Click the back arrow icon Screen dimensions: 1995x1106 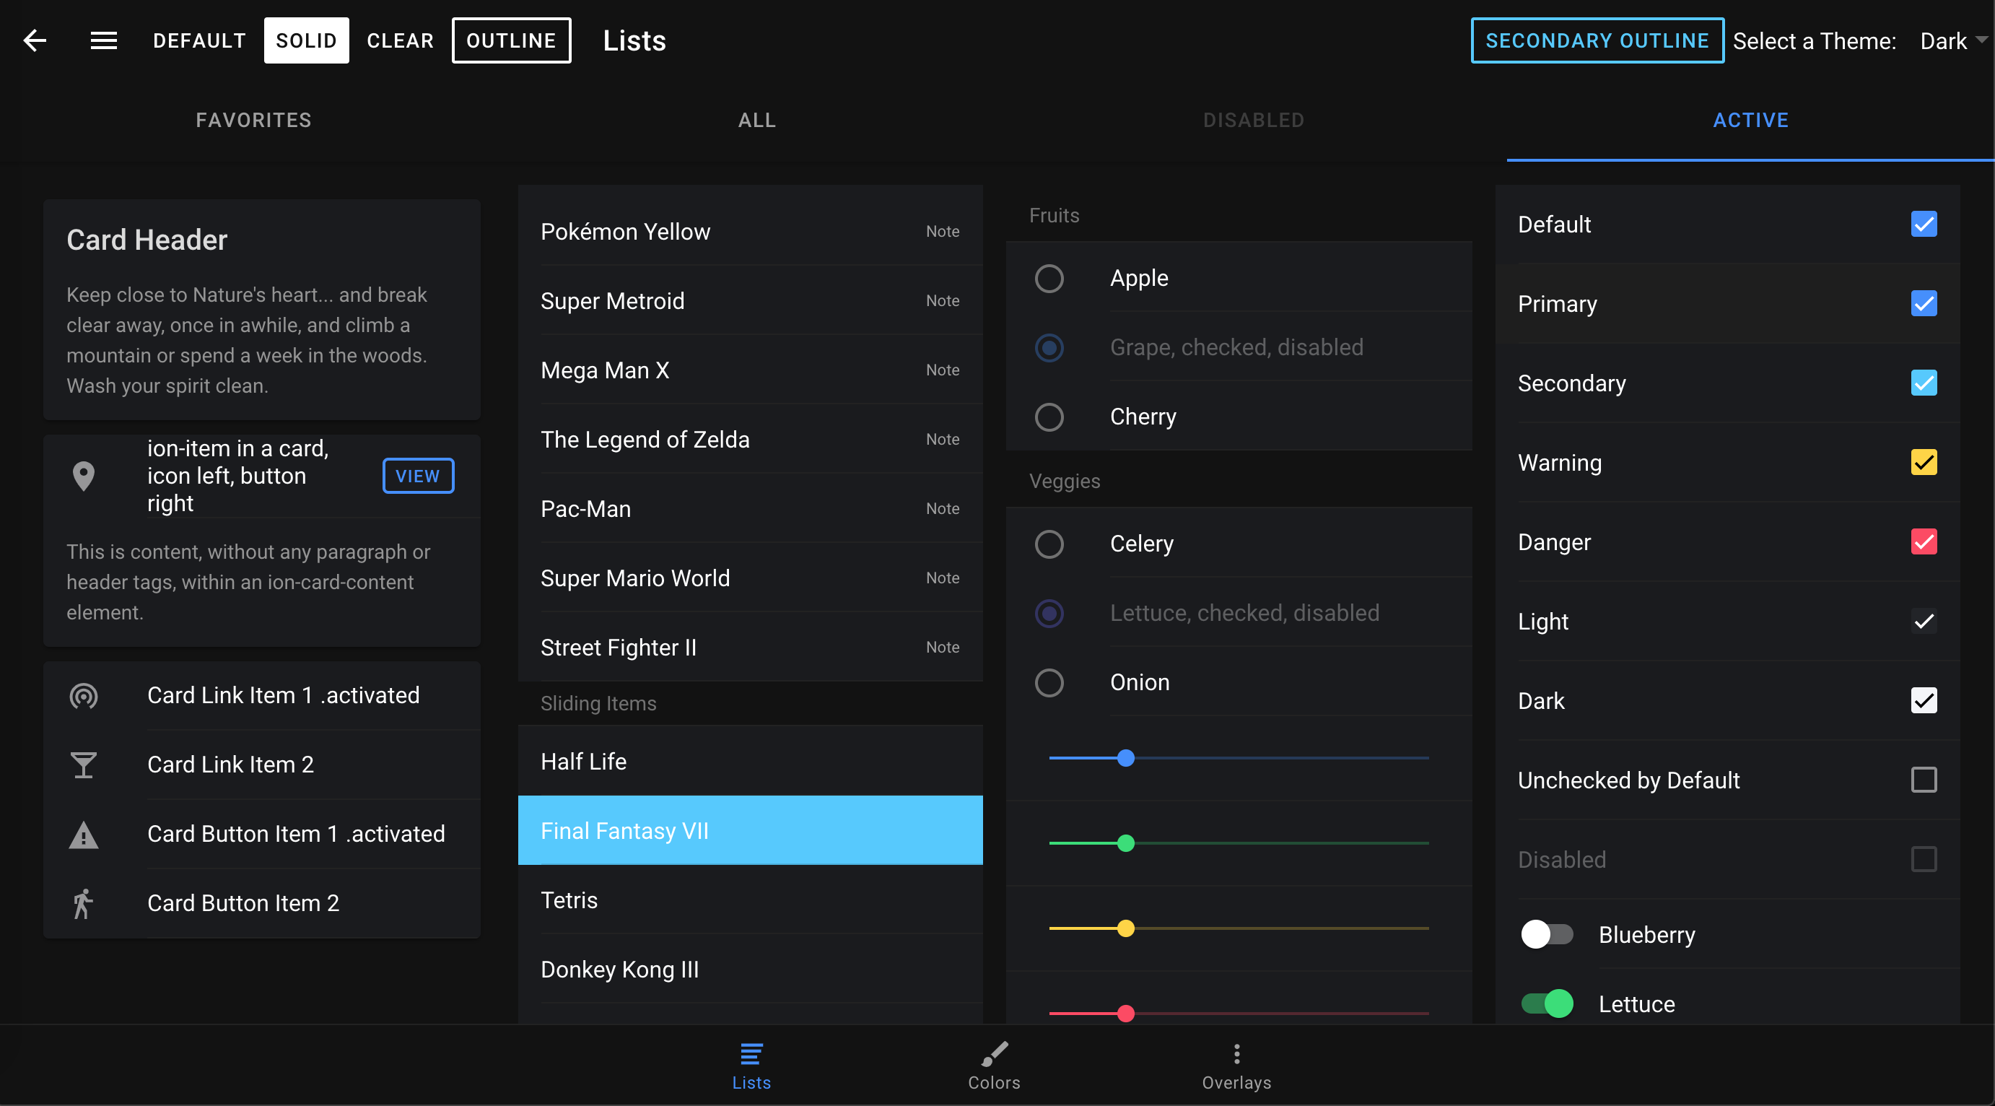click(x=35, y=40)
